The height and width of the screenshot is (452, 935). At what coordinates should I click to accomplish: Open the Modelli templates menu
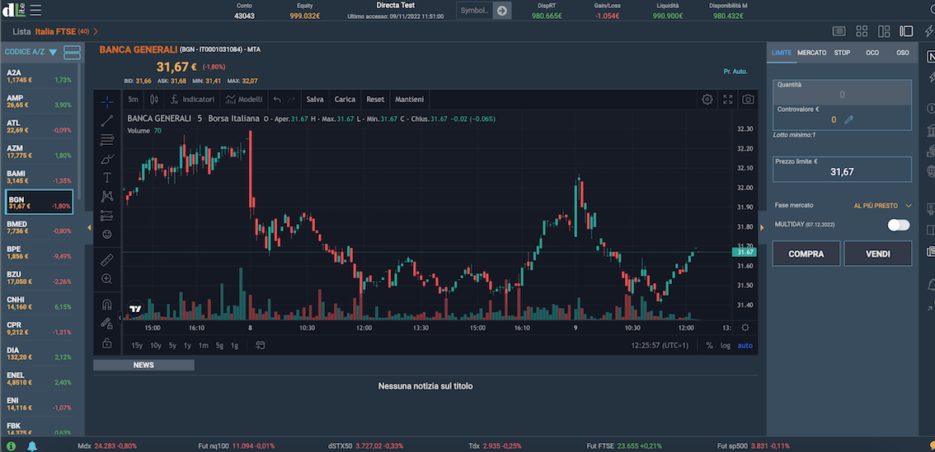(244, 100)
